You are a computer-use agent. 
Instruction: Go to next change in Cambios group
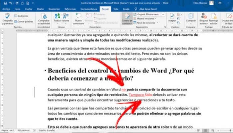click(x=178, y=23)
